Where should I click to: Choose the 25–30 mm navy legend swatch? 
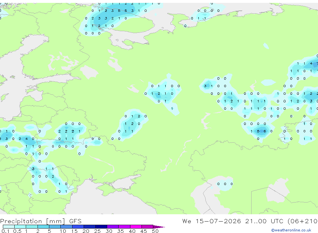(101, 227)
